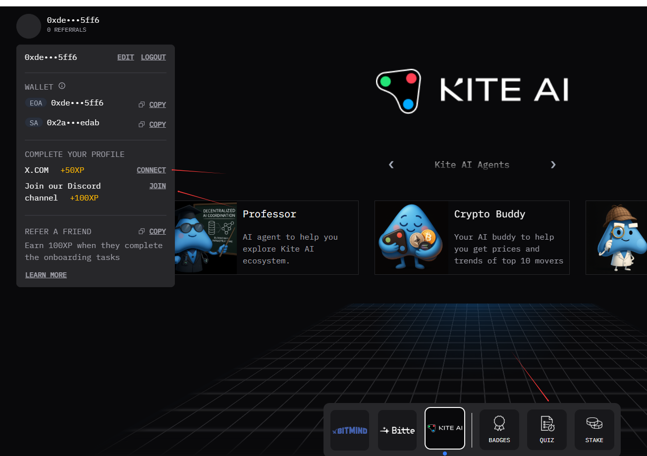Click the KITE AI icon in the dock
The width and height of the screenshot is (647, 456).
click(x=444, y=429)
